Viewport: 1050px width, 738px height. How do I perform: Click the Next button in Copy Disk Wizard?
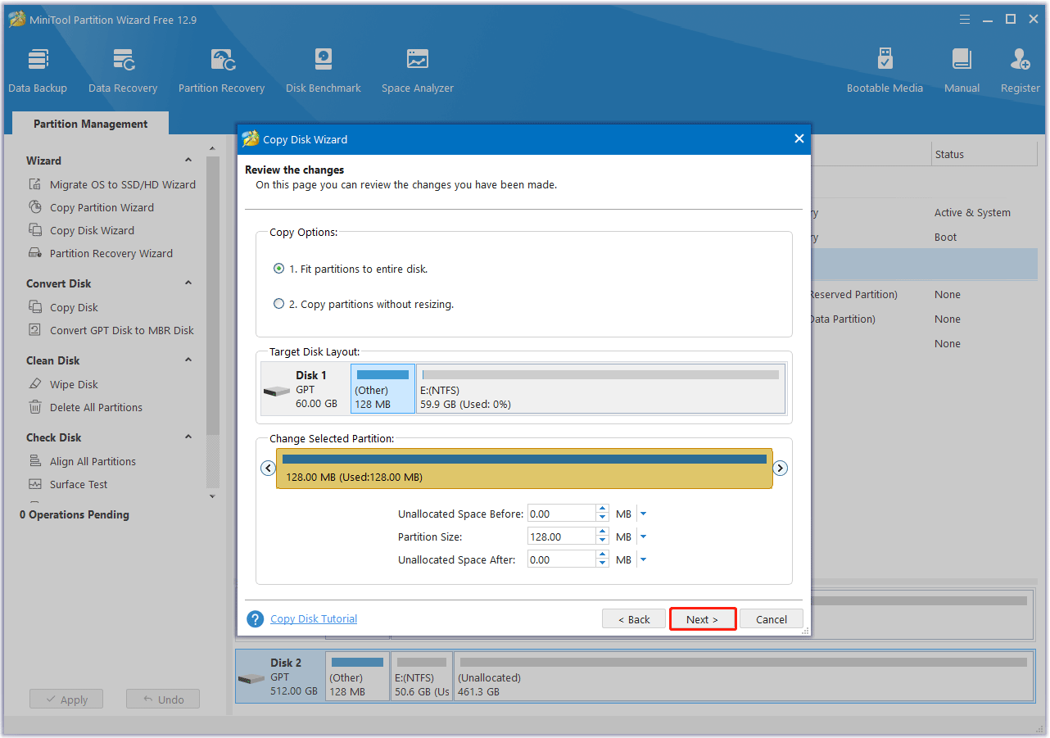pos(702,618)
